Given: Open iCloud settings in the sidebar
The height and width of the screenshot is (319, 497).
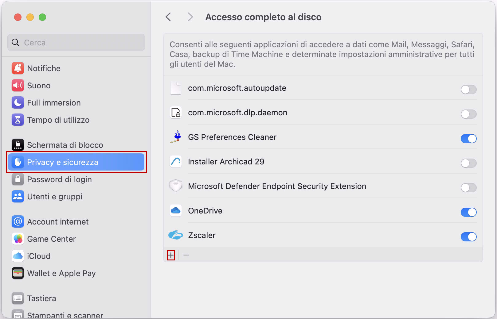Looking at the screenshot, I should pyautogui.click(x=38, y=256).
